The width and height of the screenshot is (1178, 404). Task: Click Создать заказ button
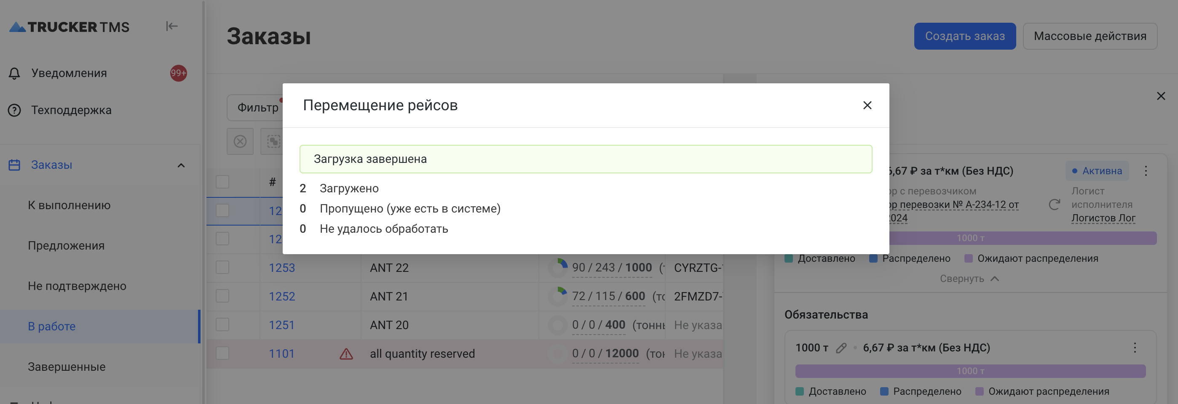[x=964, y=36]
